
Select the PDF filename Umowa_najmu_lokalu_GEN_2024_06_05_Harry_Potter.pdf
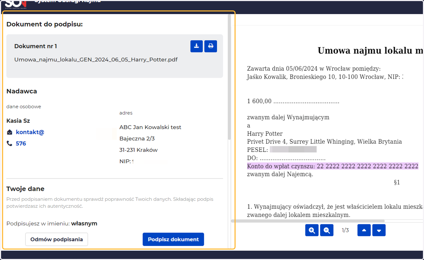[96, 60]
